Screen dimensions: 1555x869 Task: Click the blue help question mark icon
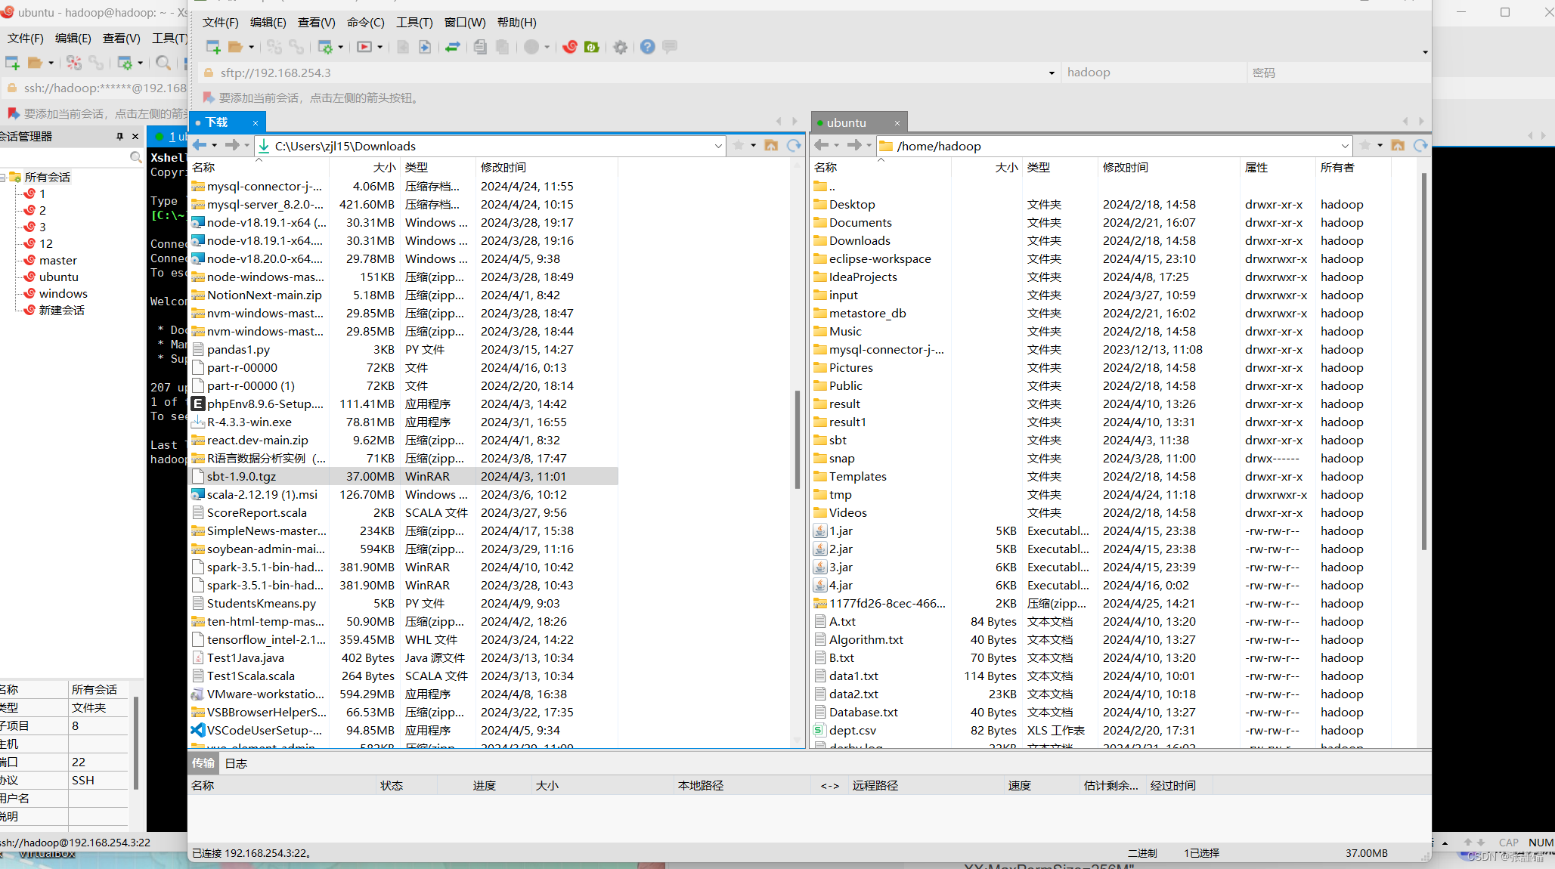click(647, 47)
